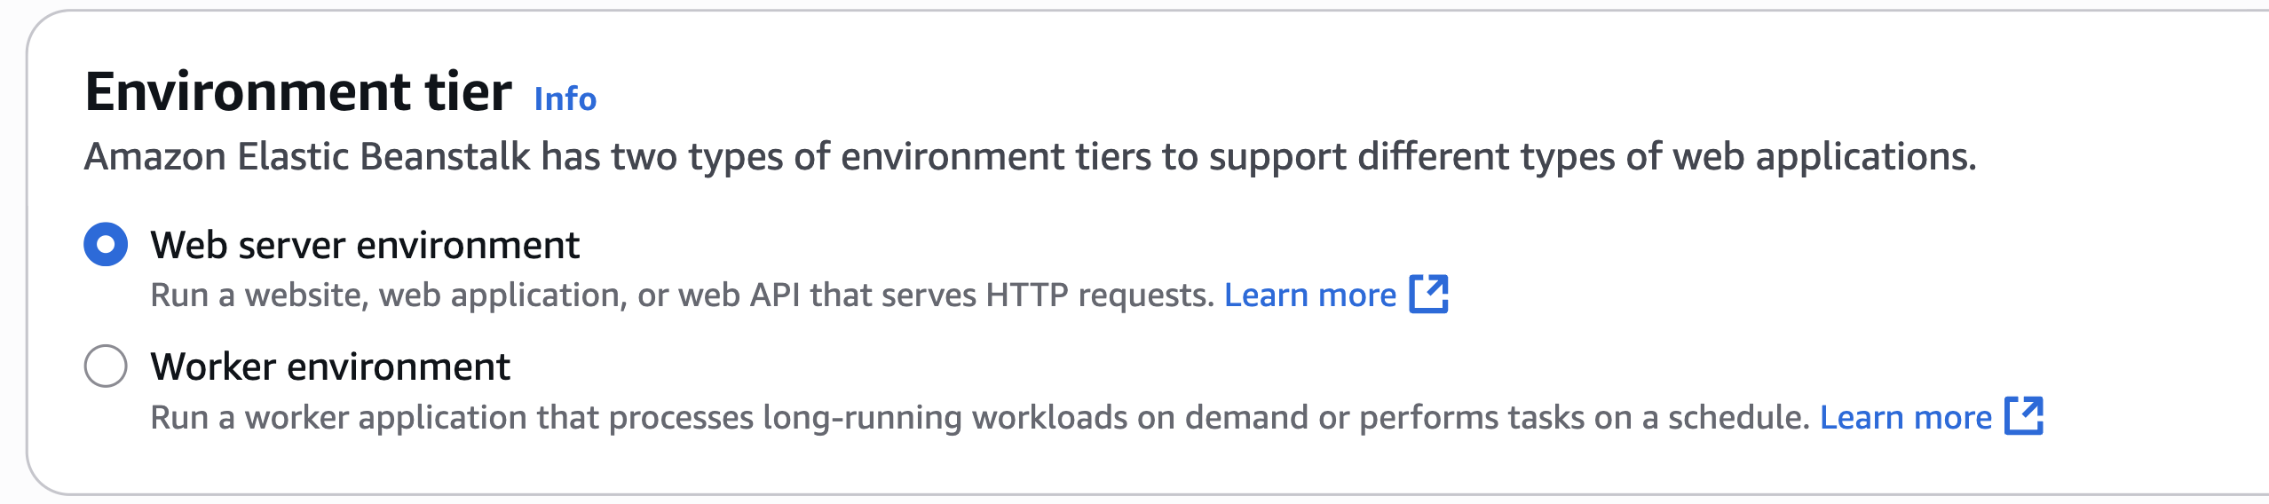Click the 'Run a website, web application' description

point(682,295)
